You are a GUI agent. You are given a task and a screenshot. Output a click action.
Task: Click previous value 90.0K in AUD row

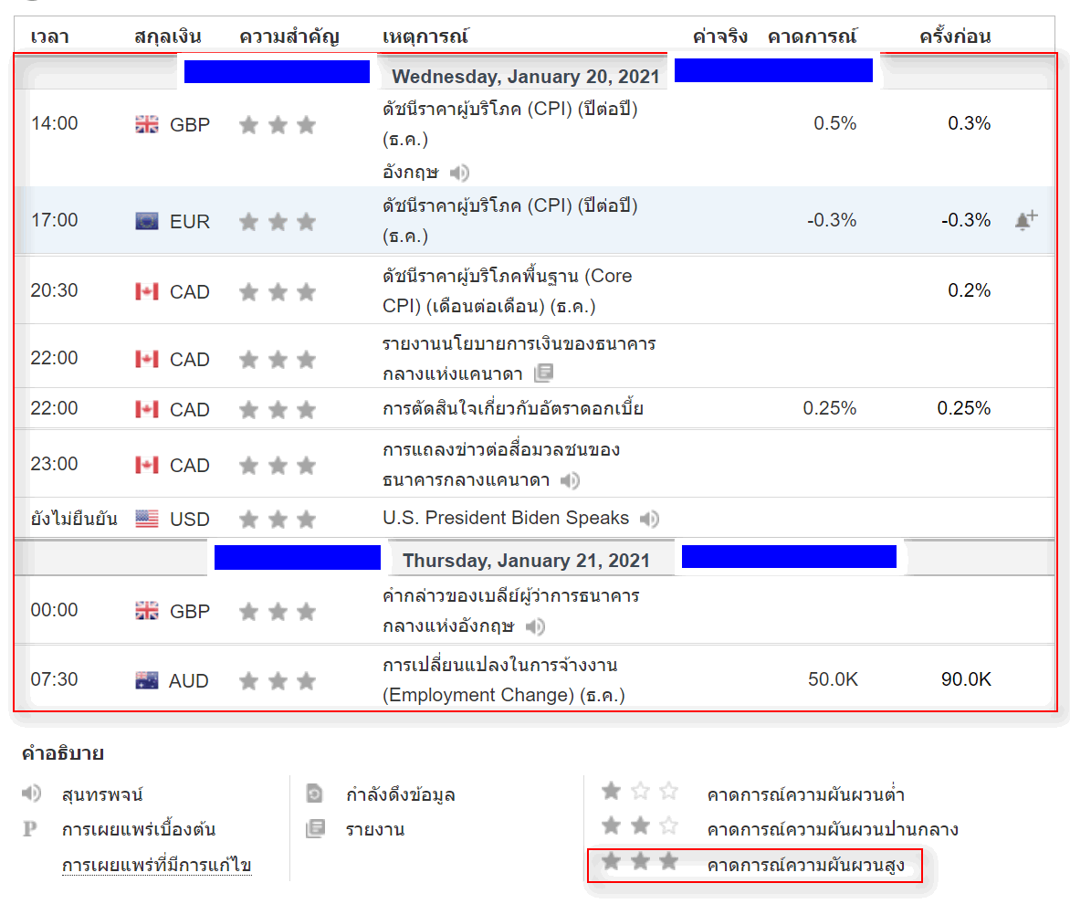pos(966,679)
